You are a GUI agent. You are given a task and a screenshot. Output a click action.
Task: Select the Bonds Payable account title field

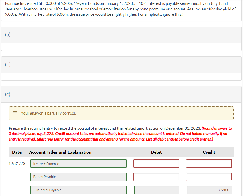point(78,177)
